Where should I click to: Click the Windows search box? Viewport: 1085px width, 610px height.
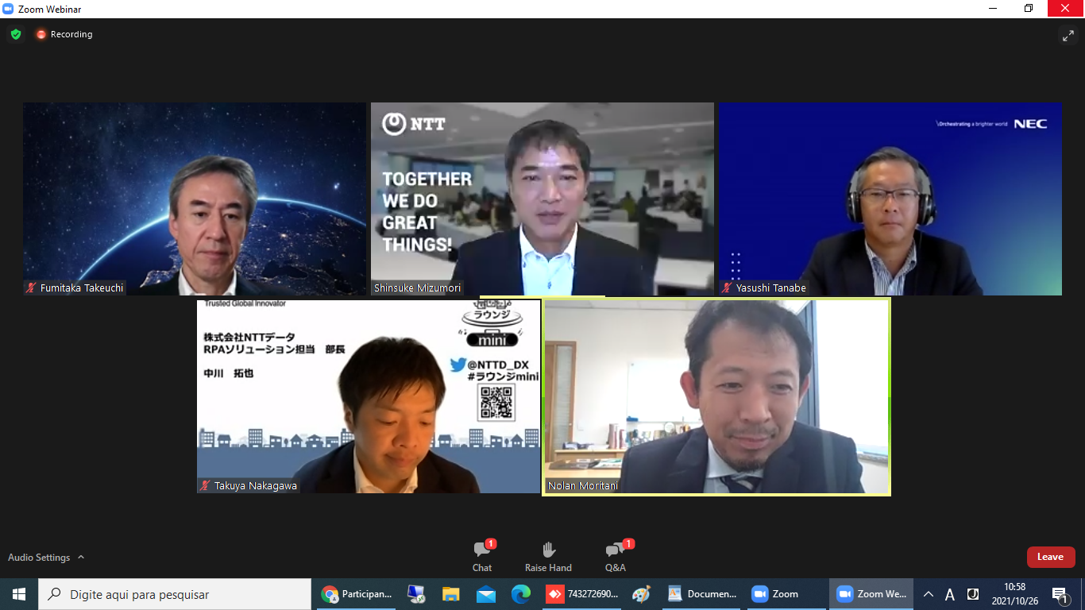(175, 594)
